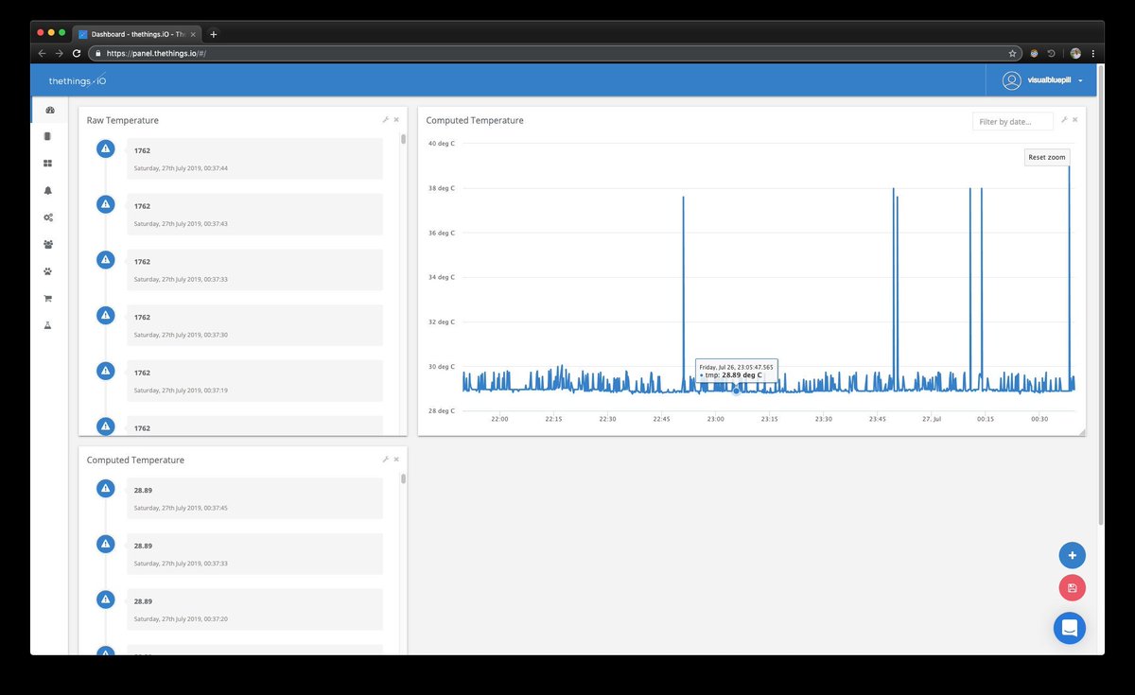Click the user avatar icon in header

point(1012,81)
